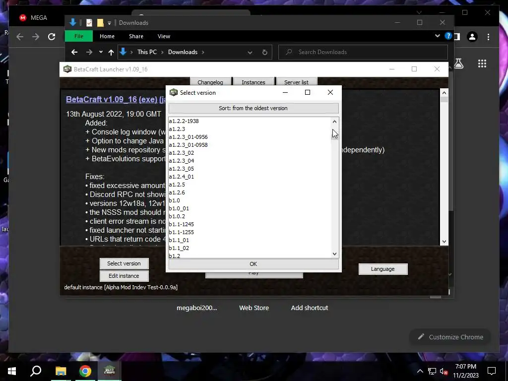The width and height of the screenshot is (508, 381).
Task: Select version a1.2.3 in the list
Action: (250, 129)
